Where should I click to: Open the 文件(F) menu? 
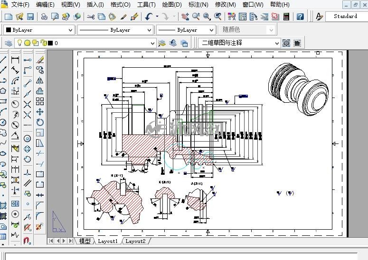[x=20, y=4]
